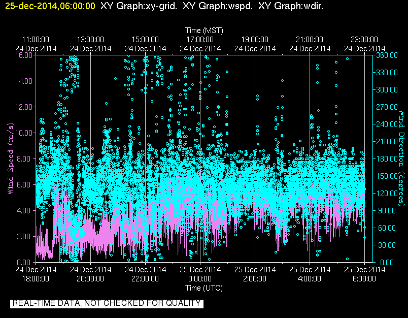Click the 'Time (MST)' top axis label
Screen dimensions: 408x318
[x=204, y=30]
